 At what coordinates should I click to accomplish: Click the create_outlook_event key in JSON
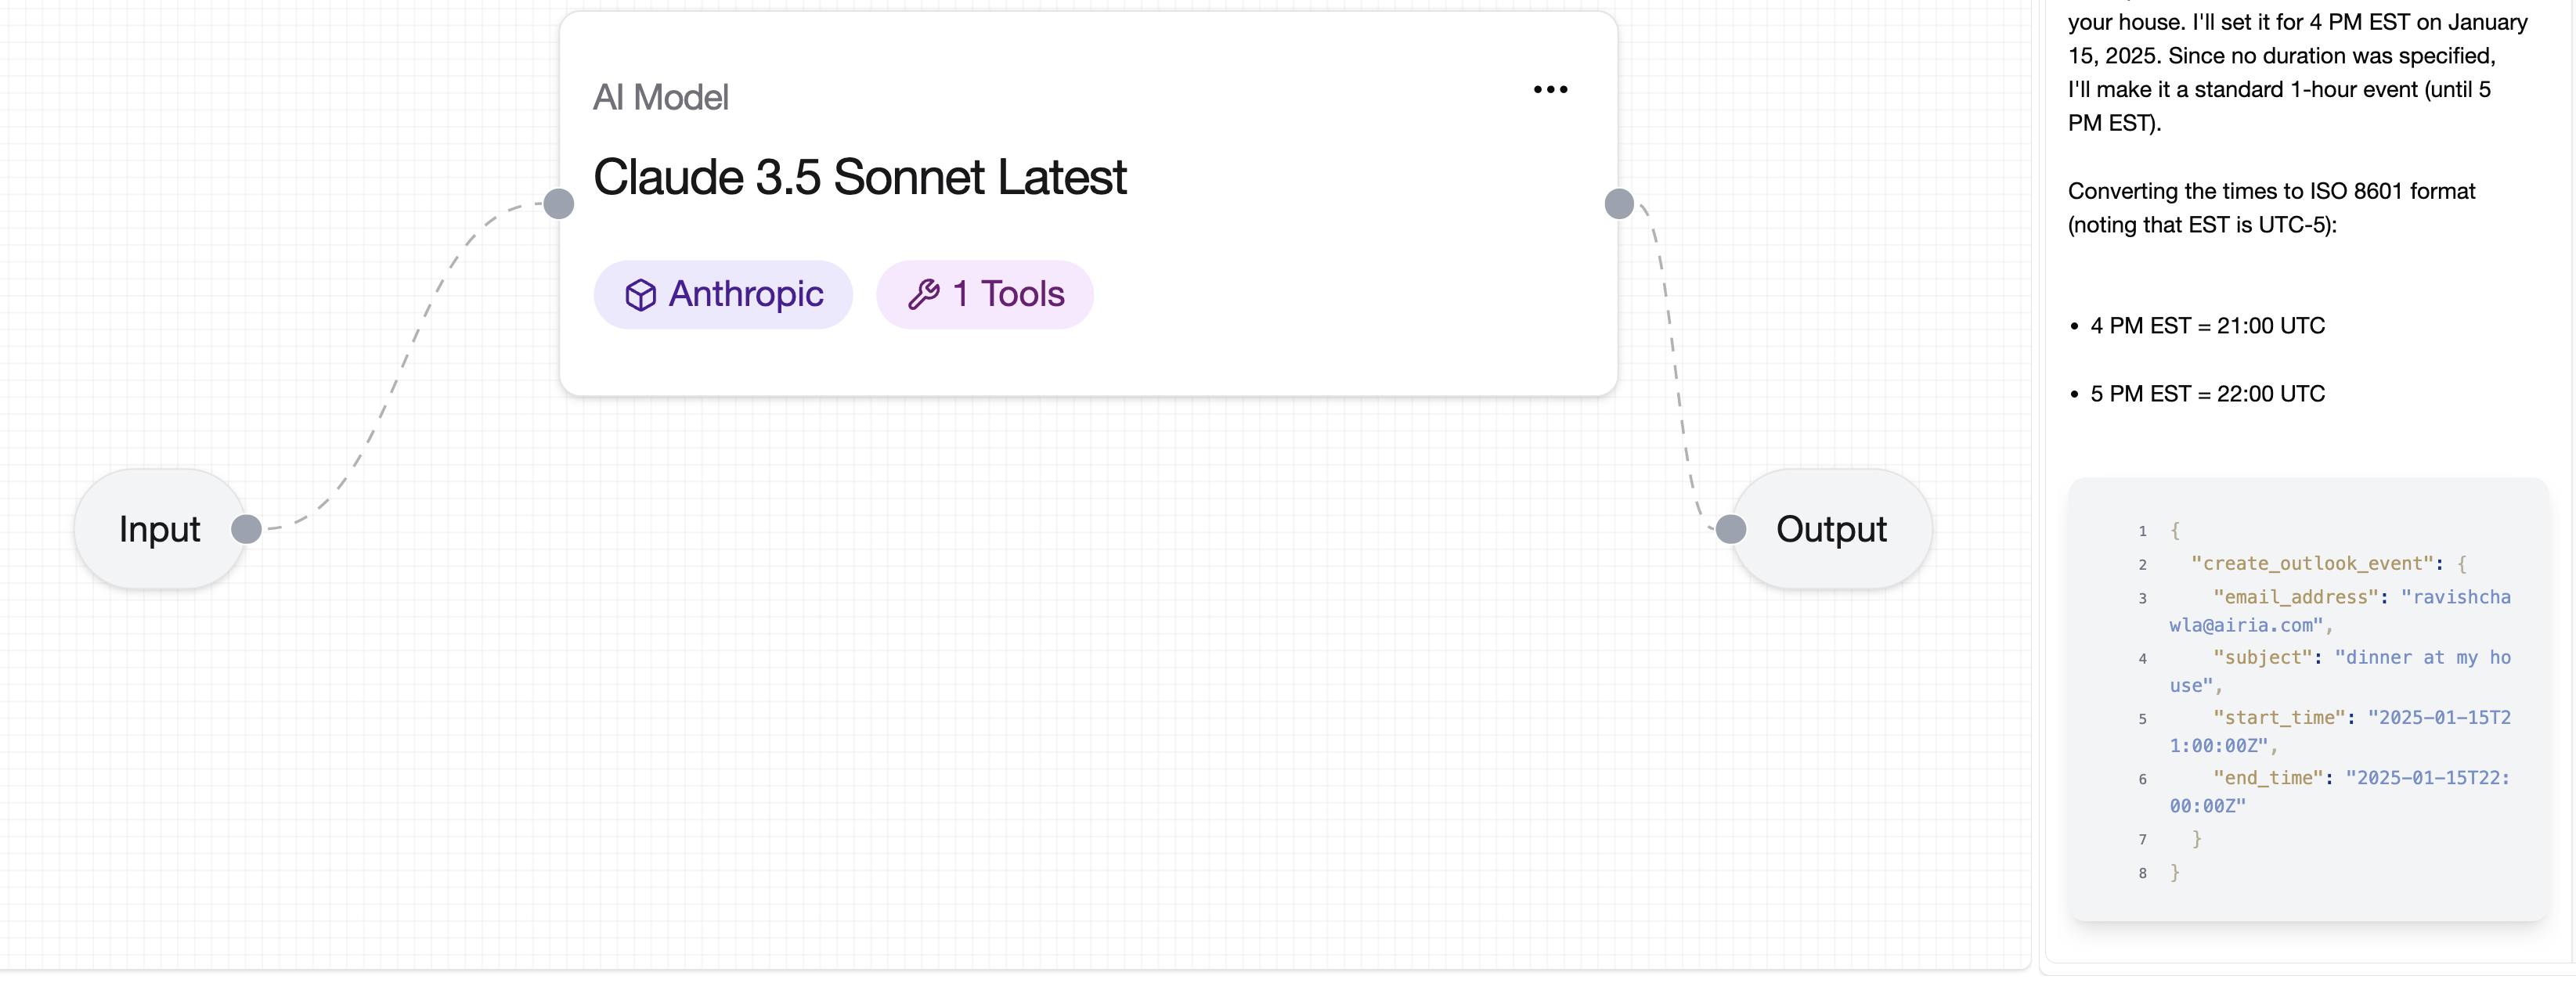(x=2311, y=564)
